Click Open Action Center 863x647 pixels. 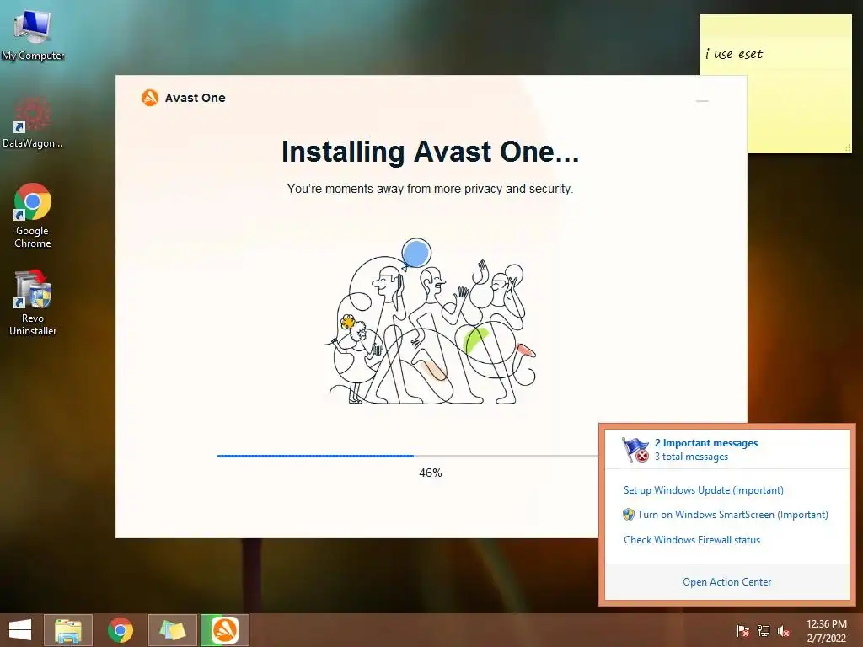coord(726,582)
